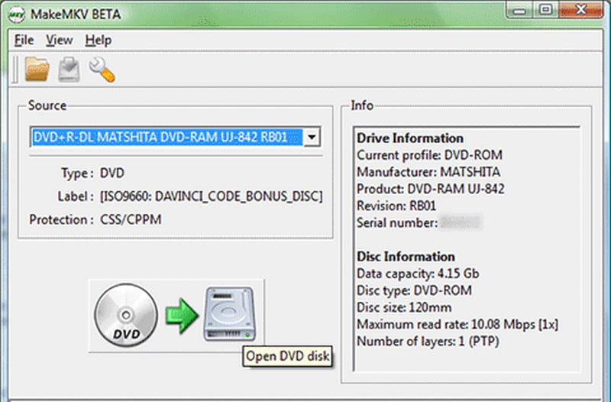Click Manufacturer: MATSHITA line

tap(428, 172)
